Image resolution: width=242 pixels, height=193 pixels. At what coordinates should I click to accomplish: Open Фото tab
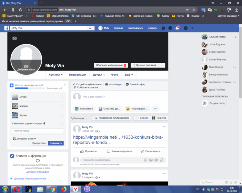point(115,75)
